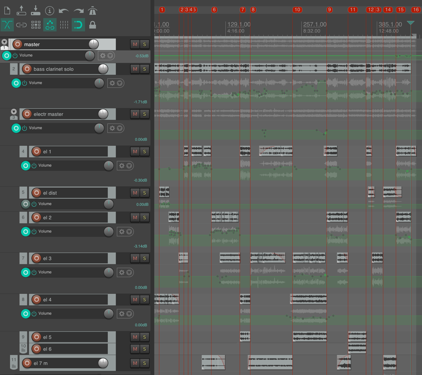Select timeline marker 14
The image size is (422, 375).
click(x=388, y=10)
